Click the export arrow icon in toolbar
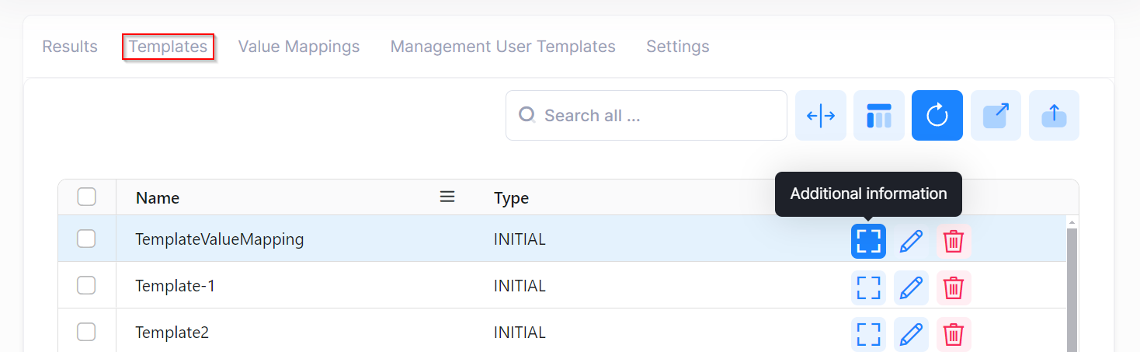 [996, 116]
